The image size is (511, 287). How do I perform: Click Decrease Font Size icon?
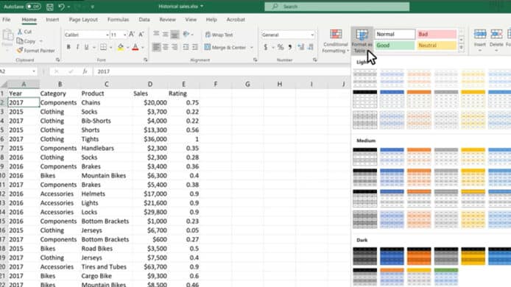(x=141, y=35)
